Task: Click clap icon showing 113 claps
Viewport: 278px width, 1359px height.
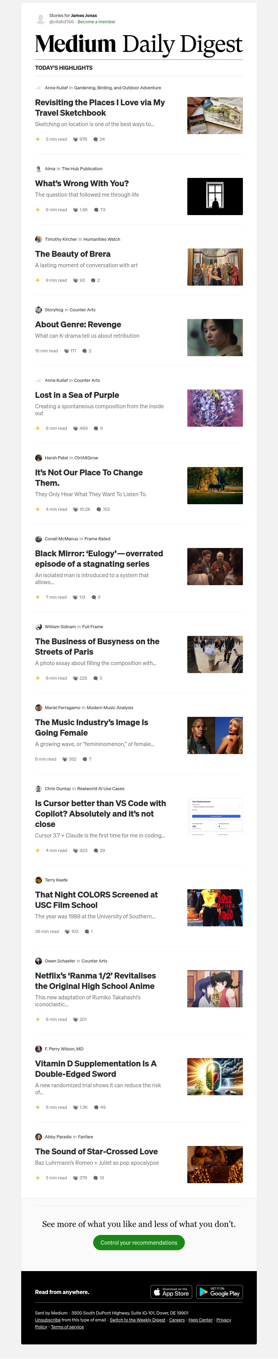Action: (x=75, y=597)
